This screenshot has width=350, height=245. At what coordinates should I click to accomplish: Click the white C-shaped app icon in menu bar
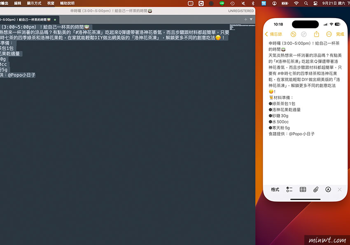click(201, 3)
